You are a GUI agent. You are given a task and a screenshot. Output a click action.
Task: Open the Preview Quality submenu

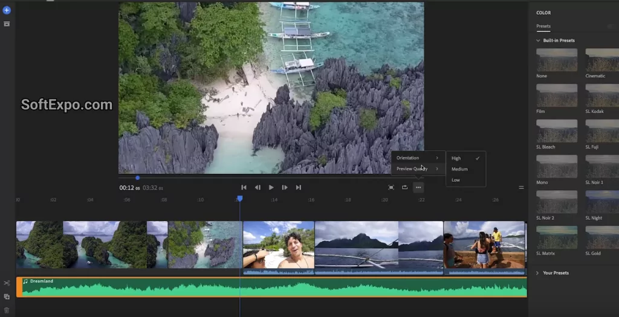click(418, 168)
